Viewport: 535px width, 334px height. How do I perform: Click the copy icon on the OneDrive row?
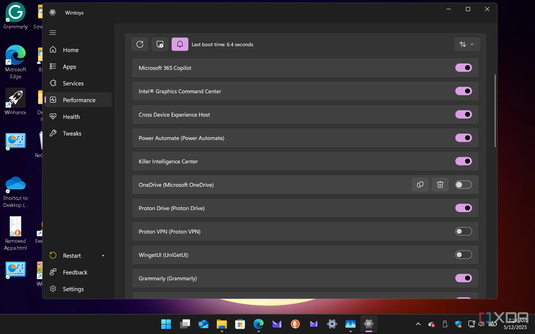click(420, 185)
